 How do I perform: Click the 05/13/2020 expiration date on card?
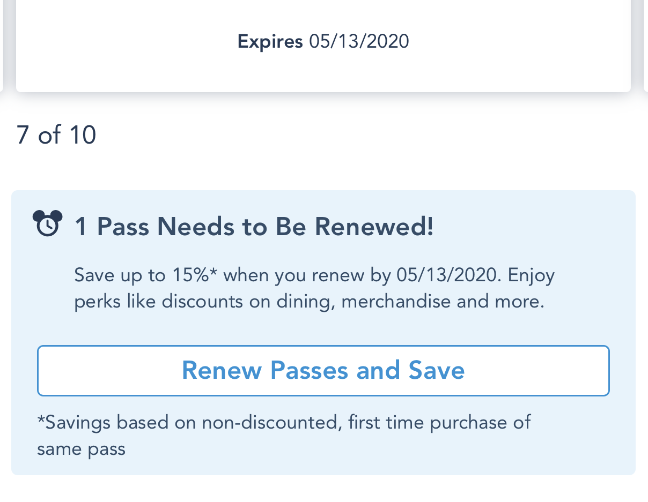click(359, 41)
